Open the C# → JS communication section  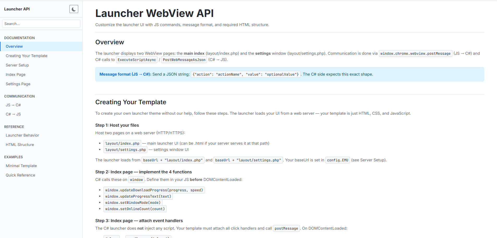[13, 114]
